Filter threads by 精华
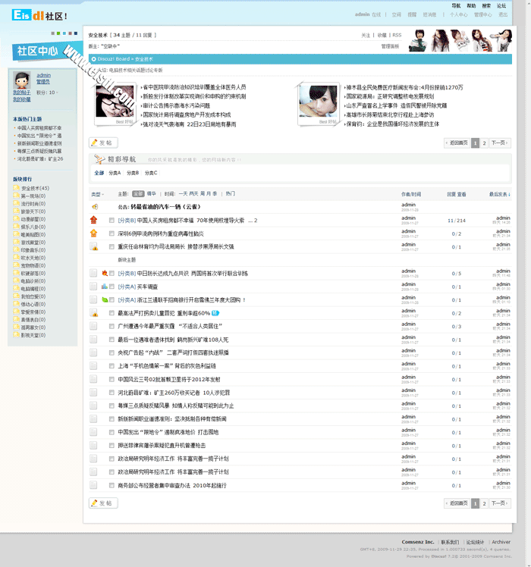 point(151,193)
